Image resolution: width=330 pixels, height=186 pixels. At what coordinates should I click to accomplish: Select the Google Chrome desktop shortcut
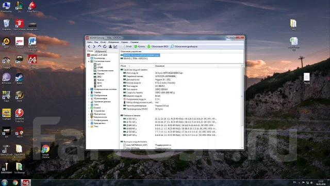(45, 151)
